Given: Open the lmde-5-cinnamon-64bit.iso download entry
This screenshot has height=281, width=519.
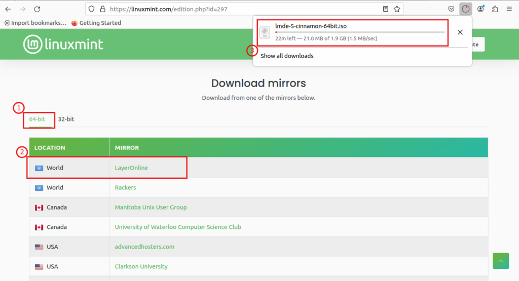Looking at the screenshot, I should [x=353, y=32].
